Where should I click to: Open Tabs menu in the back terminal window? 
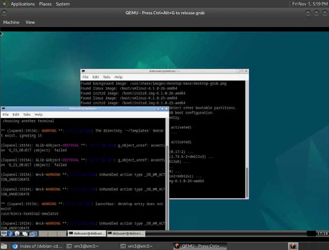pyautogui.click(x=106, y=77)
